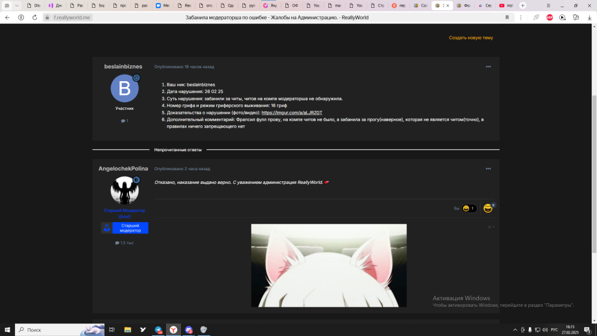Click the beslainbiznes letter B avatar
Image resolution: width=597 pixels, height=336 pixels.
pos(125,88)
